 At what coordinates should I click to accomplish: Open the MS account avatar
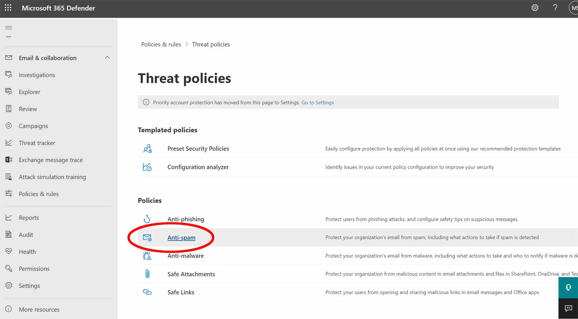(574, 8)
